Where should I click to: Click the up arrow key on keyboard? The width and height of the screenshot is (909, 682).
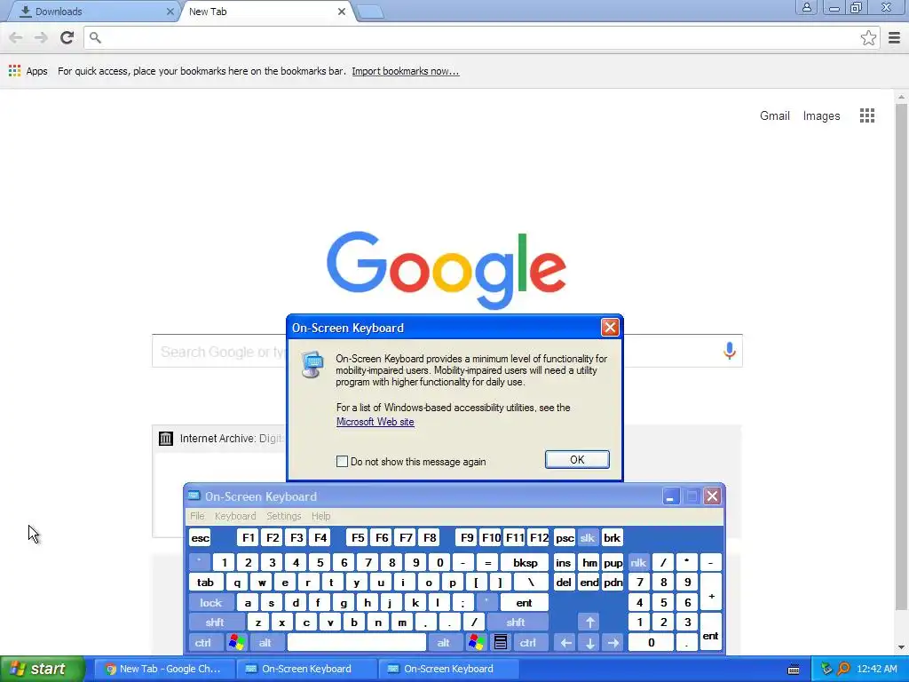point(589,623)
